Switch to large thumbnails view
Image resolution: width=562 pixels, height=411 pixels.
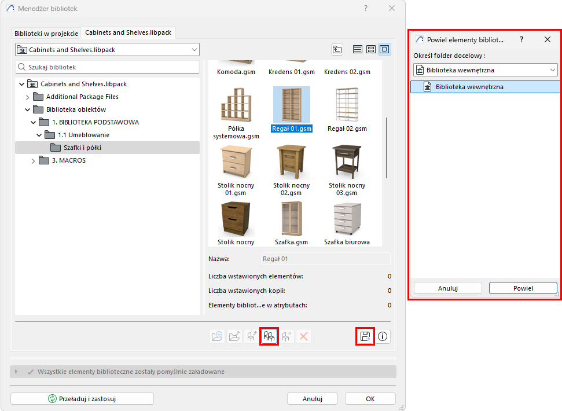pos(384,49)
